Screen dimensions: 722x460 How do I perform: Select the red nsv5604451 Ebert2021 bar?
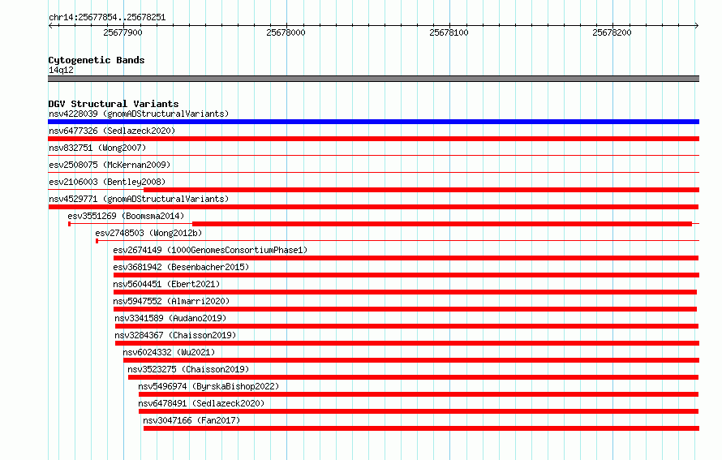coord(405,292)
